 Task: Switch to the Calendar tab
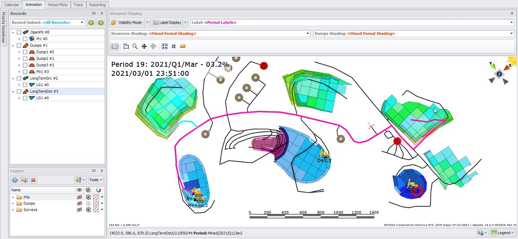point(11,5)
